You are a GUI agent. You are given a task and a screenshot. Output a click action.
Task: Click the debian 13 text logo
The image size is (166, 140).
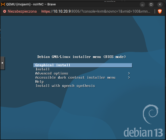[x=143, y=132]
